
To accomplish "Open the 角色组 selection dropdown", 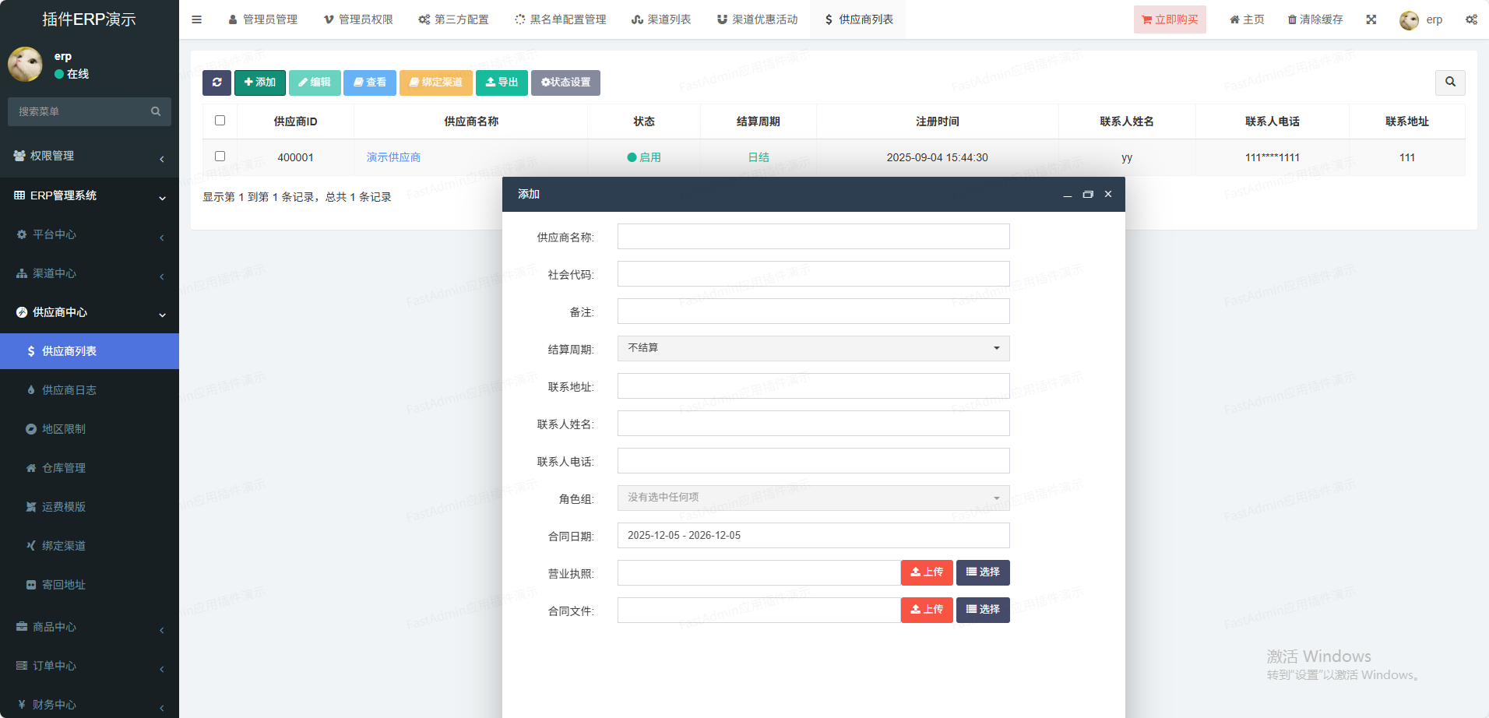I will pyautogui.click(x=813, y=498).
